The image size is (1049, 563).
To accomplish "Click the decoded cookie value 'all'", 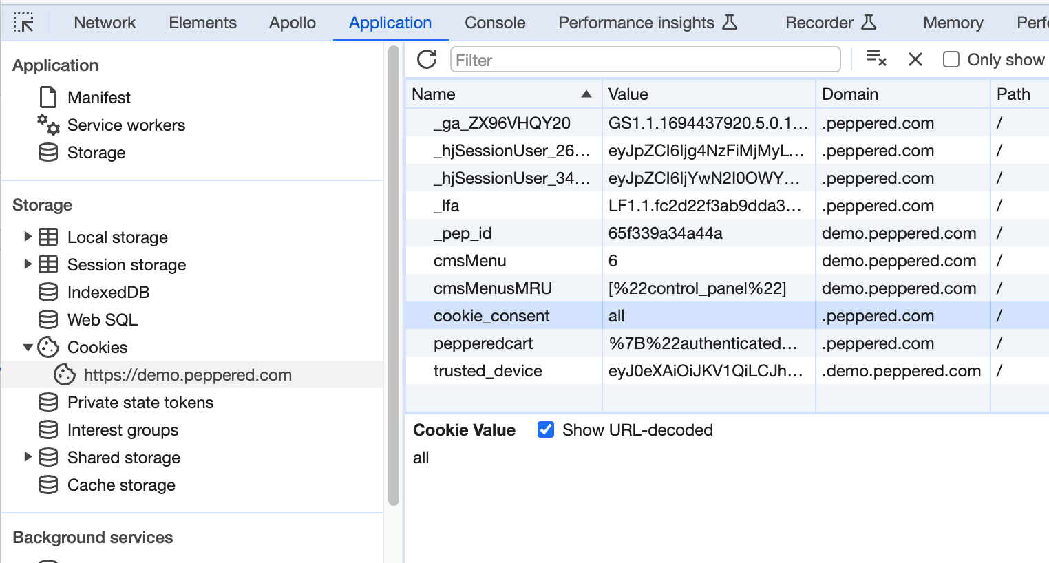I will [421, 458].
